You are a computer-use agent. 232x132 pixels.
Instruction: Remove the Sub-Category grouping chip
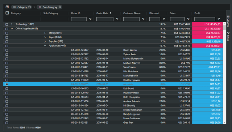coord(60,7)
